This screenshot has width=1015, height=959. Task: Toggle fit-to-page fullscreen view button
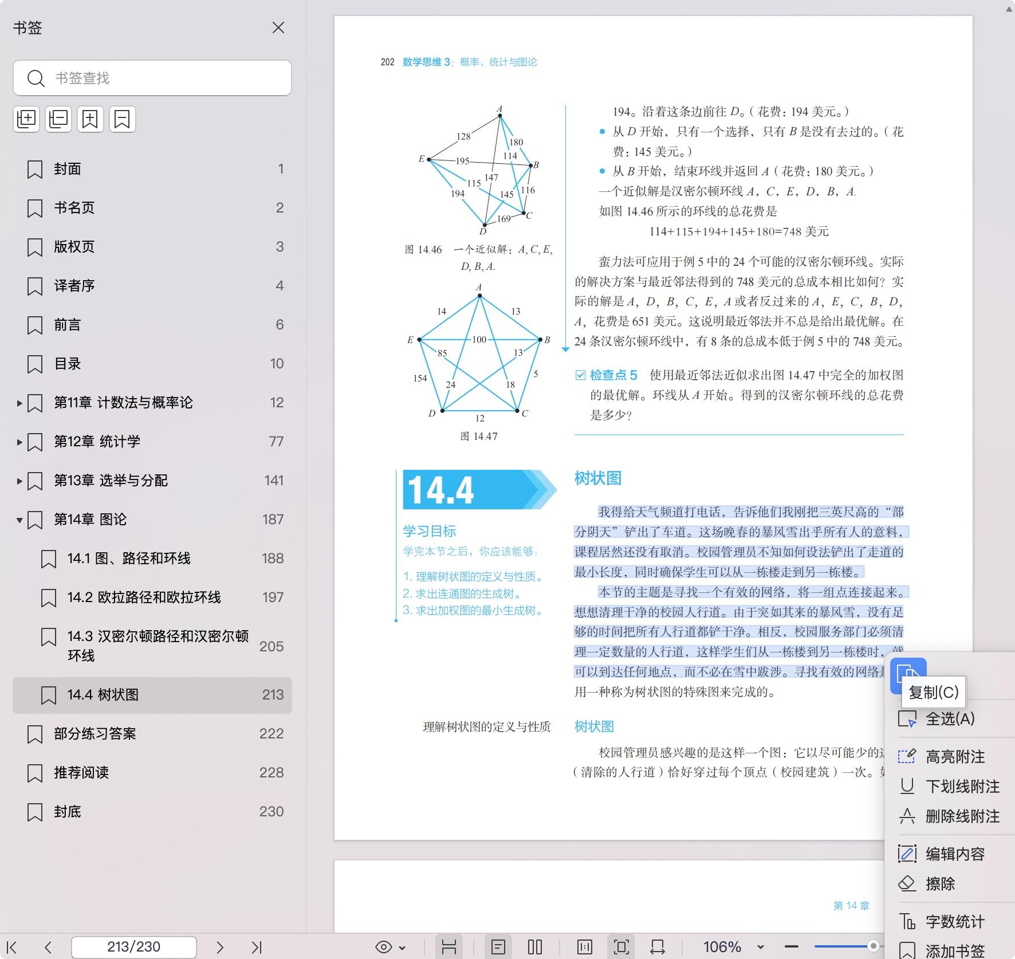(x=621, y=947)
